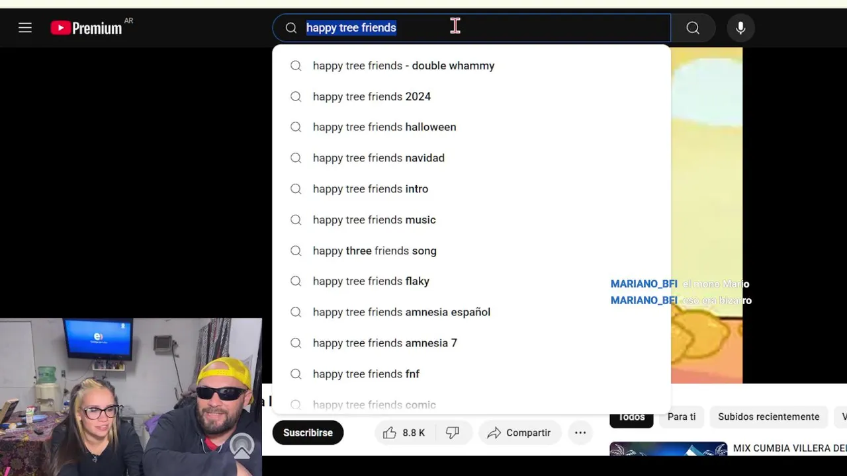Click magnifier icon beside 'fnf' suggestion
Viewport: 847px width, 476px height.
(296, 374)
